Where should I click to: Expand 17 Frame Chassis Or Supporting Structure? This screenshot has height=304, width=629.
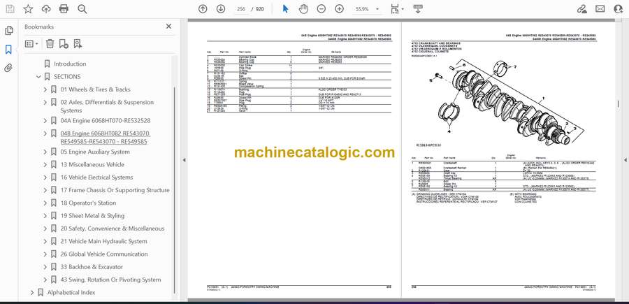[45, 190]
